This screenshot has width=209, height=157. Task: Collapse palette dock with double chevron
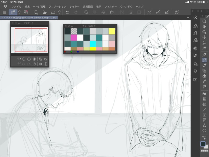[198, 11]
